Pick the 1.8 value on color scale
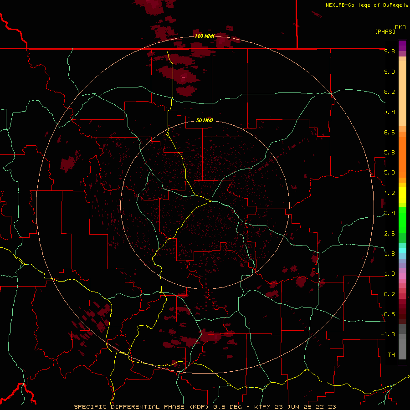The height and width of the screenshot is (410, 410). (389, 254)
